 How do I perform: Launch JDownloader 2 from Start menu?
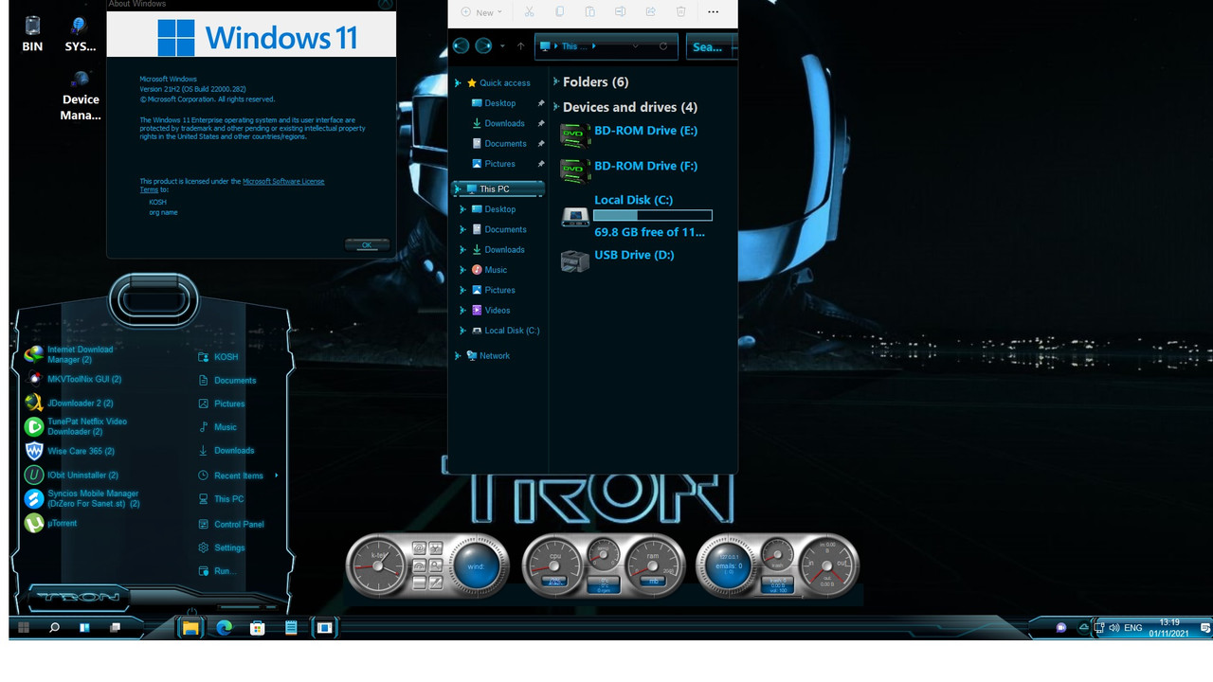click(71, 403)
